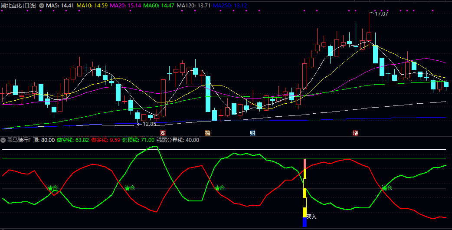Click the blue 财 event marker icon

(252, 133)
